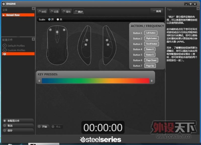The width and height of the screenshot is (201, 145).
Task: Click side button 5 marker on mouse
Action: coord(107,40)
